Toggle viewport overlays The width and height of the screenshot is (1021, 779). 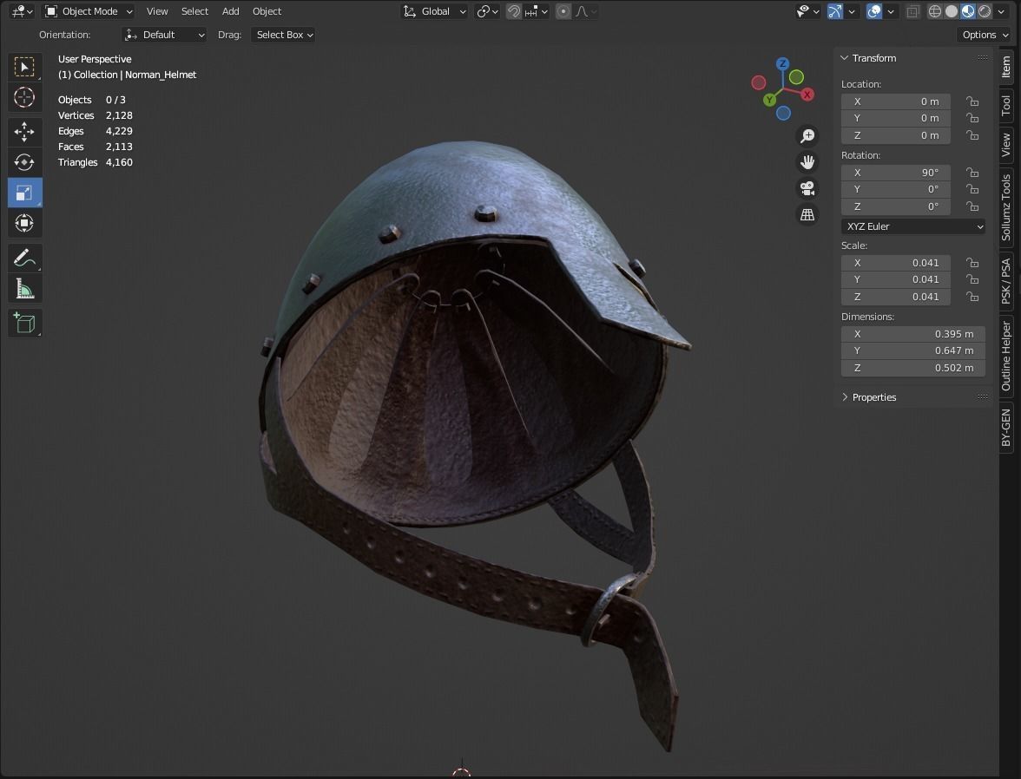click(x=874, y=11)
